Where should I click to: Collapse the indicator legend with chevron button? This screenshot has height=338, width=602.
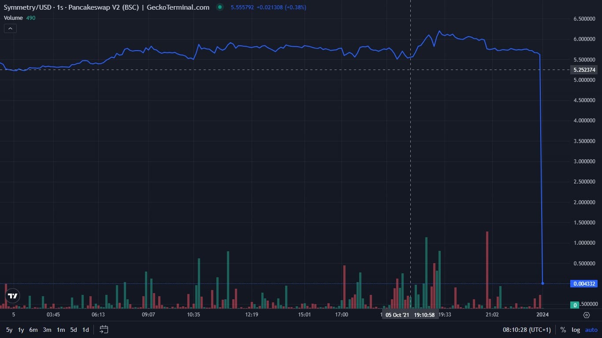point(11,29)
